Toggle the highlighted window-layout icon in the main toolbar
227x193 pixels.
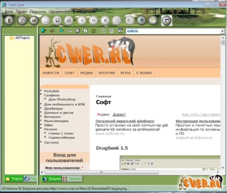click(167, 21)
